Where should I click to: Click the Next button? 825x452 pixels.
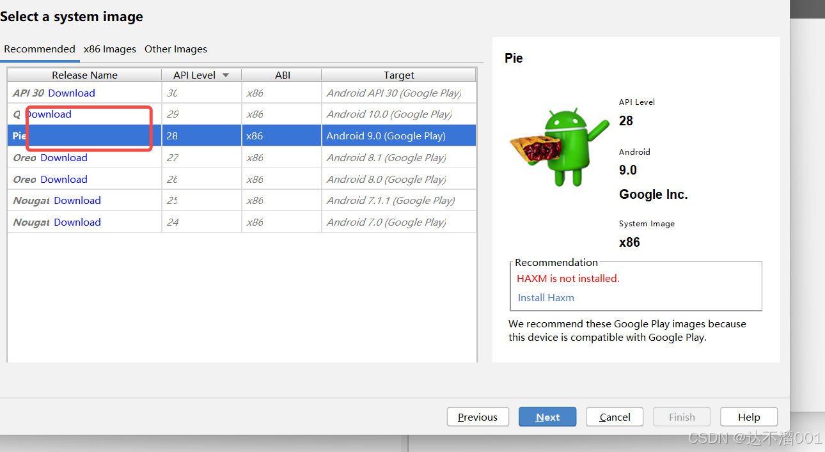pyautogui.click(x=547, y=417)
